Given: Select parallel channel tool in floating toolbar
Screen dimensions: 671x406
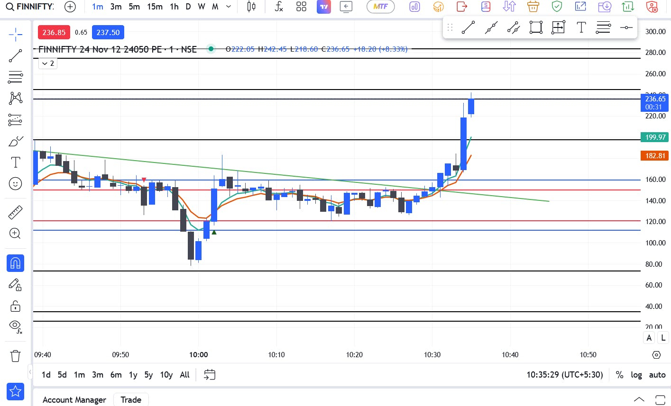Looking at the screenshot, I should click(514, 27).
